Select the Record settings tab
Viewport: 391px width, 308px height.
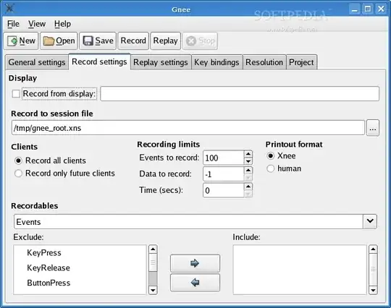click(99, 61)
